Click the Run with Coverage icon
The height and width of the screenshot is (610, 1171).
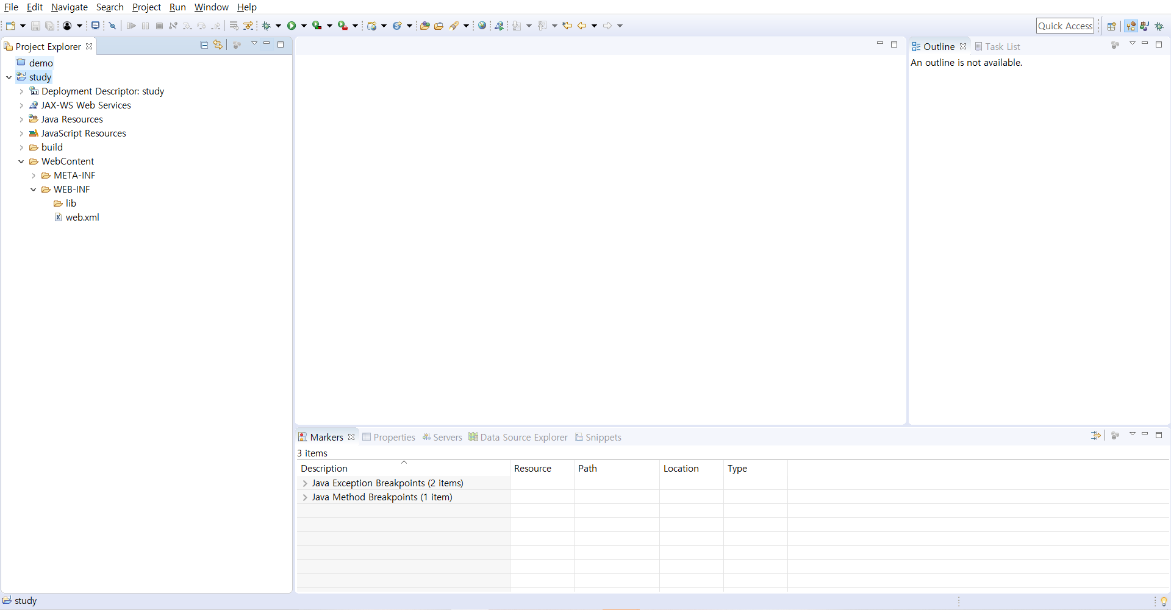coord(317,26)
